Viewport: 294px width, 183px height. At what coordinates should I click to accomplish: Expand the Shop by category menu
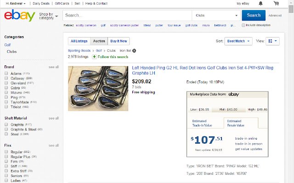pyautogui.click(x=48, y=16)
